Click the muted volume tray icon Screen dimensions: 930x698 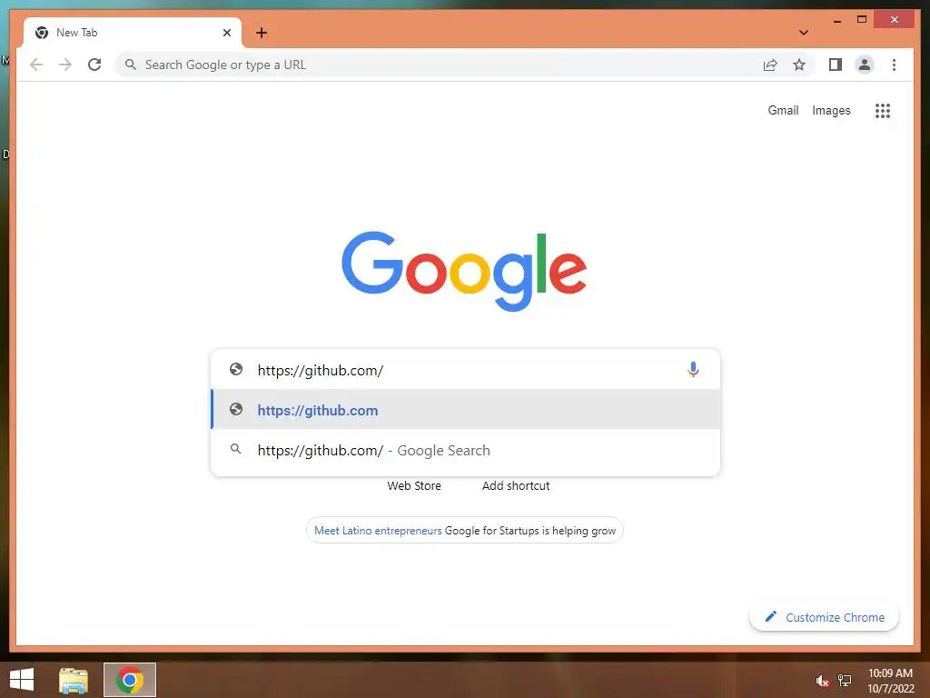(822, 681)
